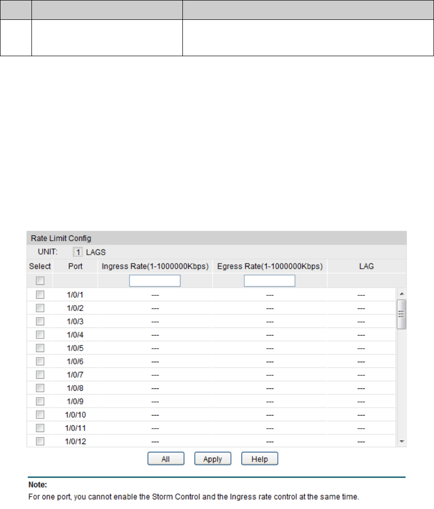Click Ingress Rate(1-1000000Kbps) column header
The image size is (434, 509).
click(155, 266)
